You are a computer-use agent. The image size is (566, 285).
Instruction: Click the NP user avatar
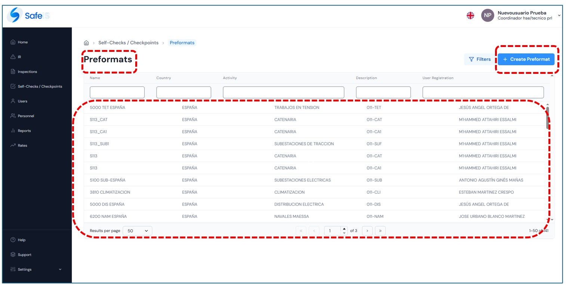tap(487, 15)
